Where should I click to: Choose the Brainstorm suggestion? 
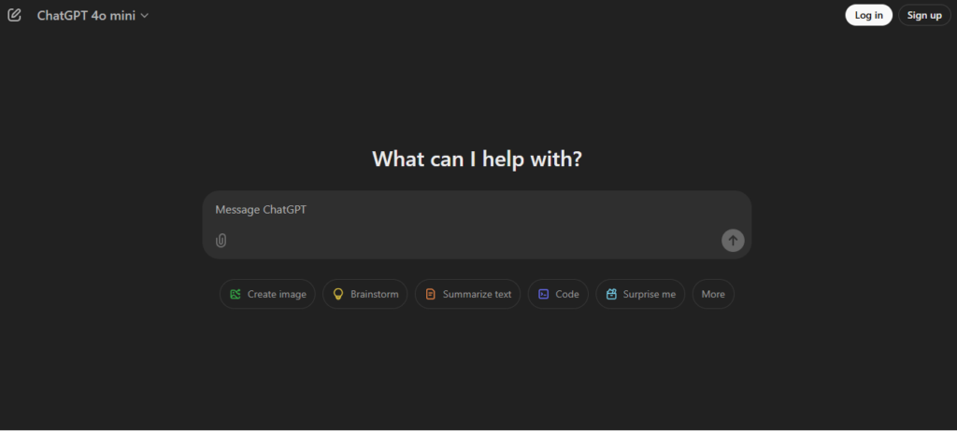pos(365,294)
